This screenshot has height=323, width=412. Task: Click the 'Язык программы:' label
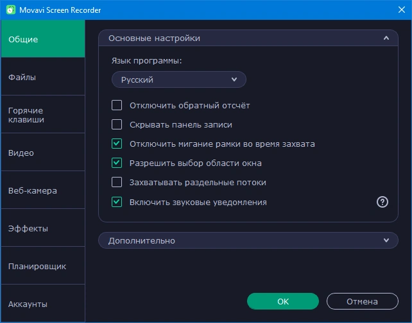pos(146,61)
